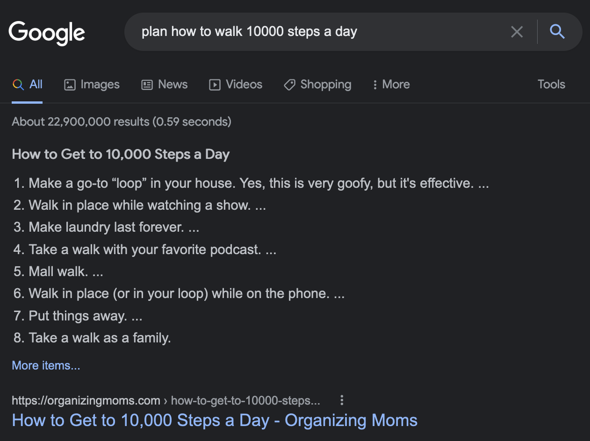This screenshot has width=590, height=441.
Task: Open three-dot menu beside organizingmoms.com result
Action: [x=342, y=400]
